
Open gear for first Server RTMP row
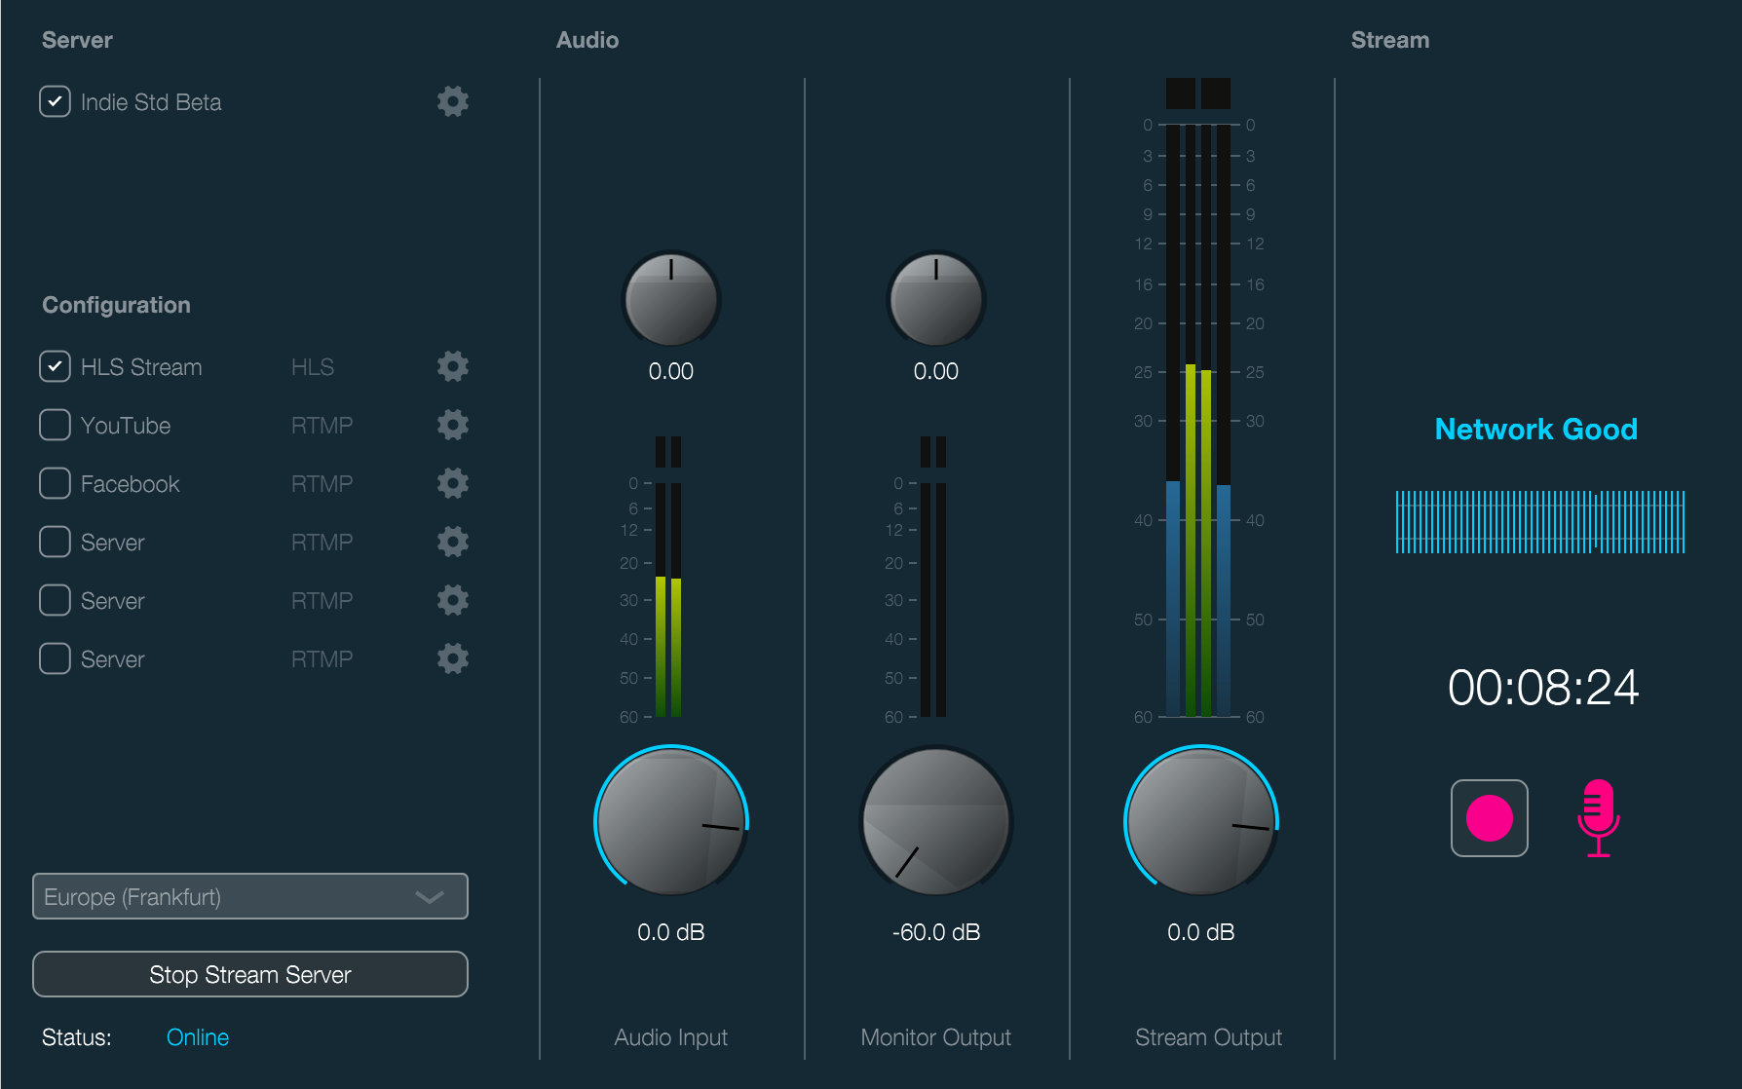click(x=453, y=542)
